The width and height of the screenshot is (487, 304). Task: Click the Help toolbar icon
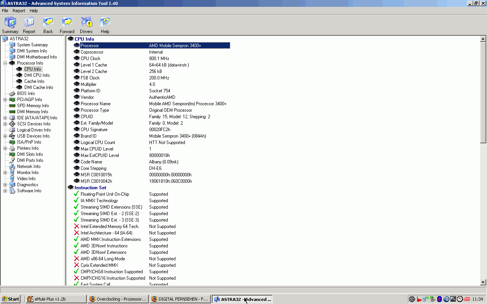(105, 25)
